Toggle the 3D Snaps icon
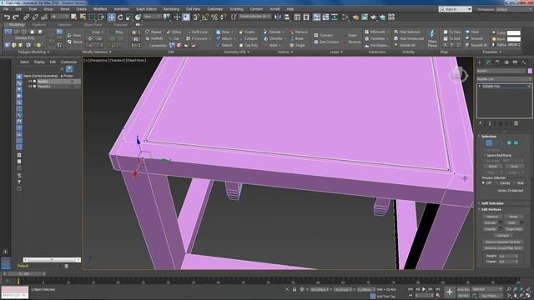This screenshot has height=300, width=534. (x=196, y=17)
